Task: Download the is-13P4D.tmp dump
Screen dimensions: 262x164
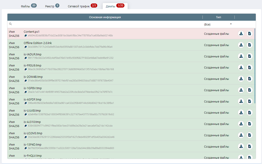Action: coord(241,146)
